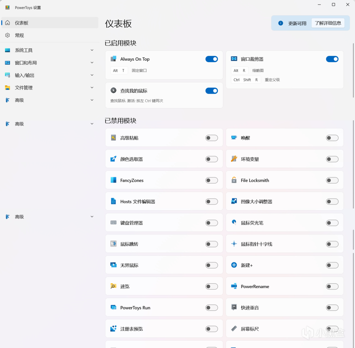Click the 了解详细信息 button

328,23
